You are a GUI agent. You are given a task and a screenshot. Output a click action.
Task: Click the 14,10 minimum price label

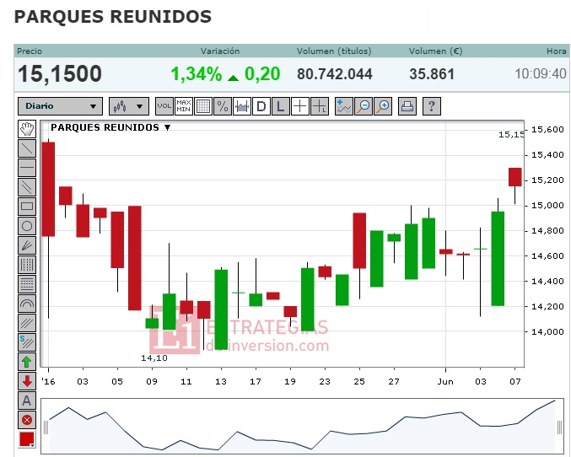point(154,358)
